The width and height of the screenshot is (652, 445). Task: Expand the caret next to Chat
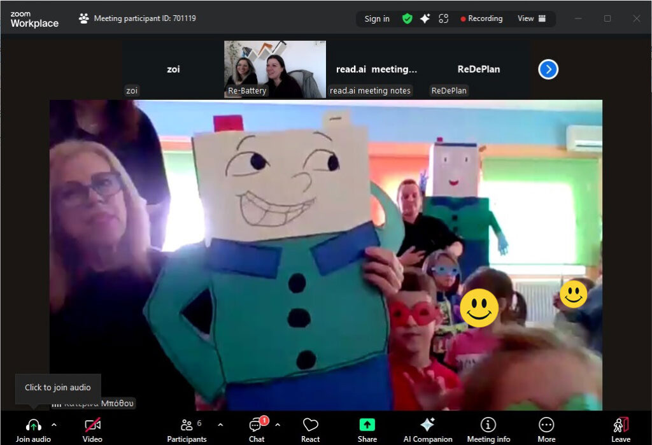278,425
